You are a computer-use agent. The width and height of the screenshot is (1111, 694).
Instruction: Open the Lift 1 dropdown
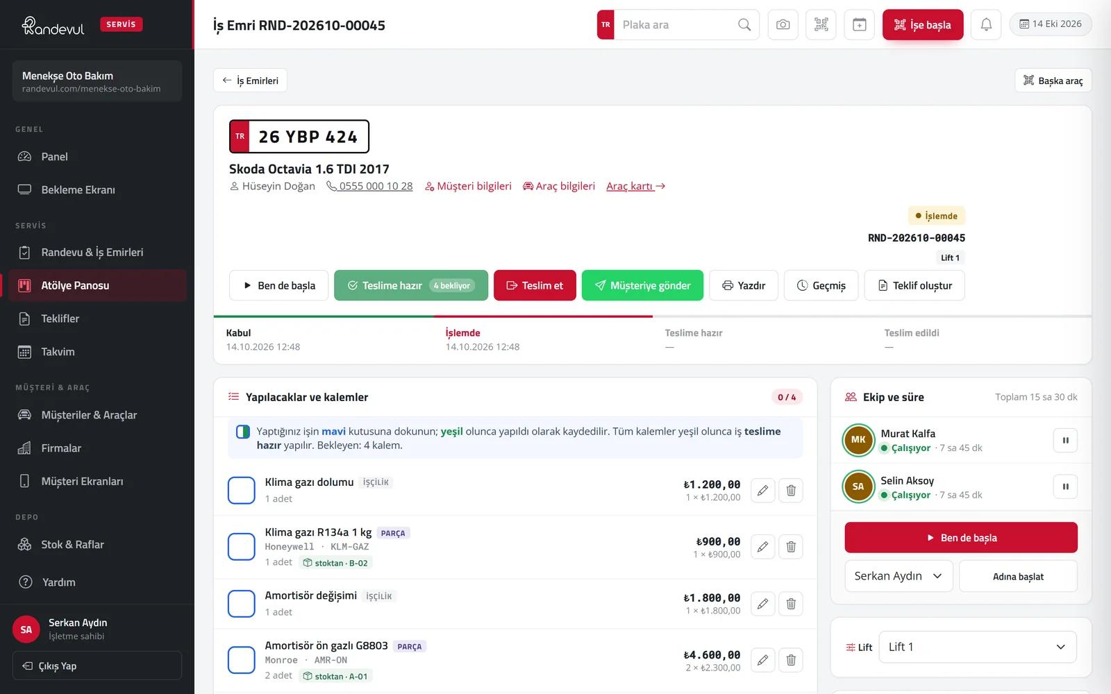tap(978, 647)
